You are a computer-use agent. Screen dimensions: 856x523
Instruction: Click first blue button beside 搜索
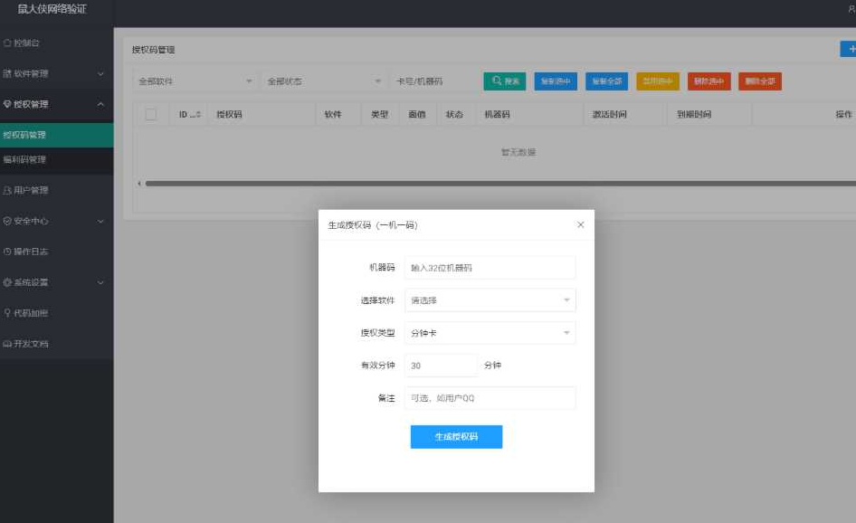(x=556, y=81)
